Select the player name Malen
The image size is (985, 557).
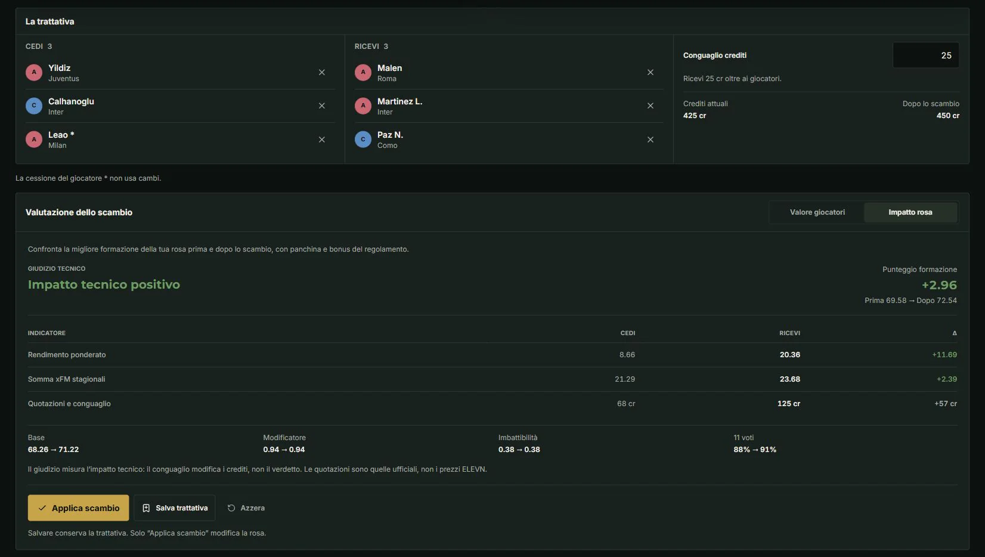[390, 68]
